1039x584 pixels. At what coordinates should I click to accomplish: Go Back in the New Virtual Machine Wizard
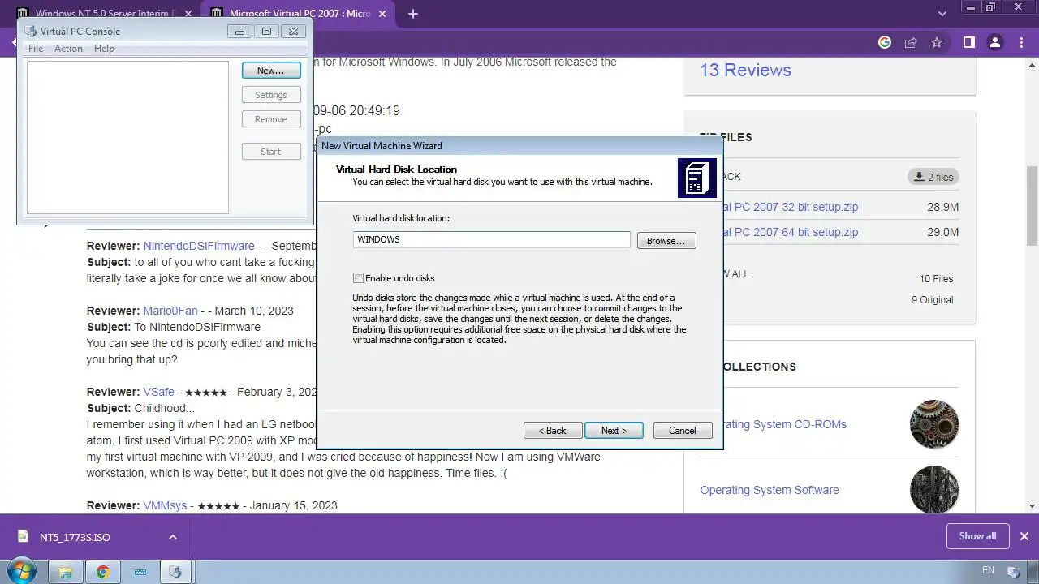(x=553, y=431)
